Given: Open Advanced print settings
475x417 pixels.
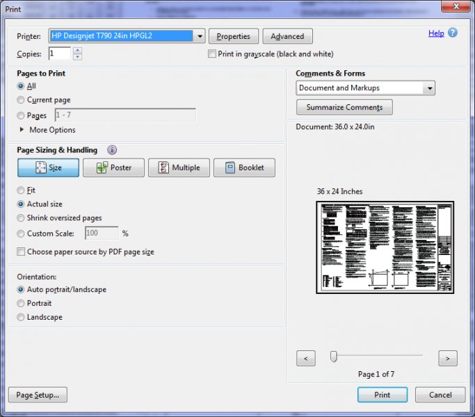Looking at the screenshot, I should (x=287, y=36).
